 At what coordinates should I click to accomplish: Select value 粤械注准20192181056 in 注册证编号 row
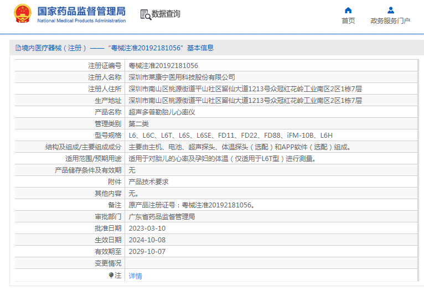pos(163,66)
